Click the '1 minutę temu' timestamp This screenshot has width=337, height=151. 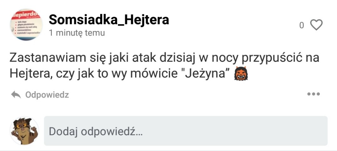77,33
